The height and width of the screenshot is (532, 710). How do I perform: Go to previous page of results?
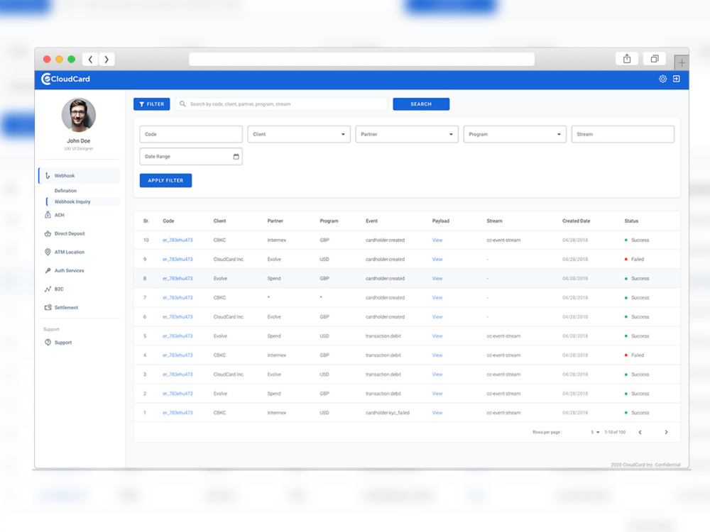click(x=640, y=432)
